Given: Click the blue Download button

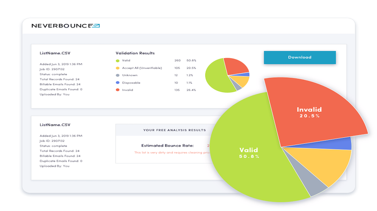Looking at the screenshot, I should 299,57.
